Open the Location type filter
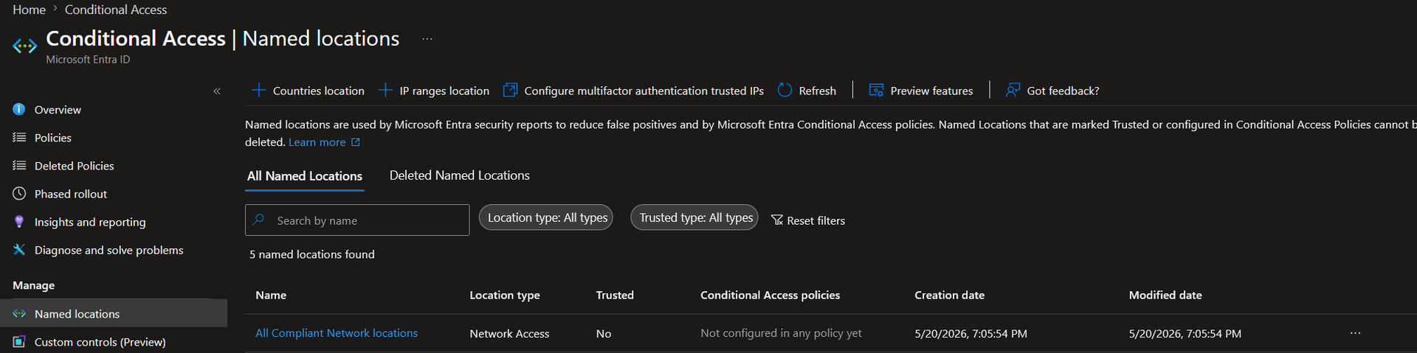The width and height of the screenshot is (1417, 353). click(546, 217)
